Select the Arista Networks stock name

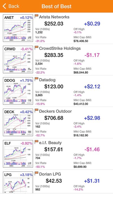(x=54, y=17)
